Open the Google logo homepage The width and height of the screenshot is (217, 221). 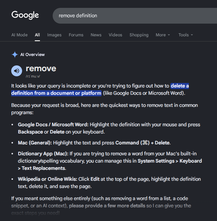tap(25, 15)
